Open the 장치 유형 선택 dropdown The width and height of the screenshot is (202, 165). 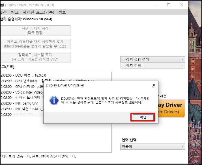(x=153, y=59)
